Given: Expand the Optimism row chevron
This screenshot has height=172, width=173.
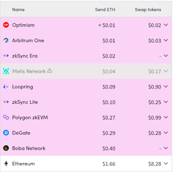Looking at the screenshot, I should point(166,25).
